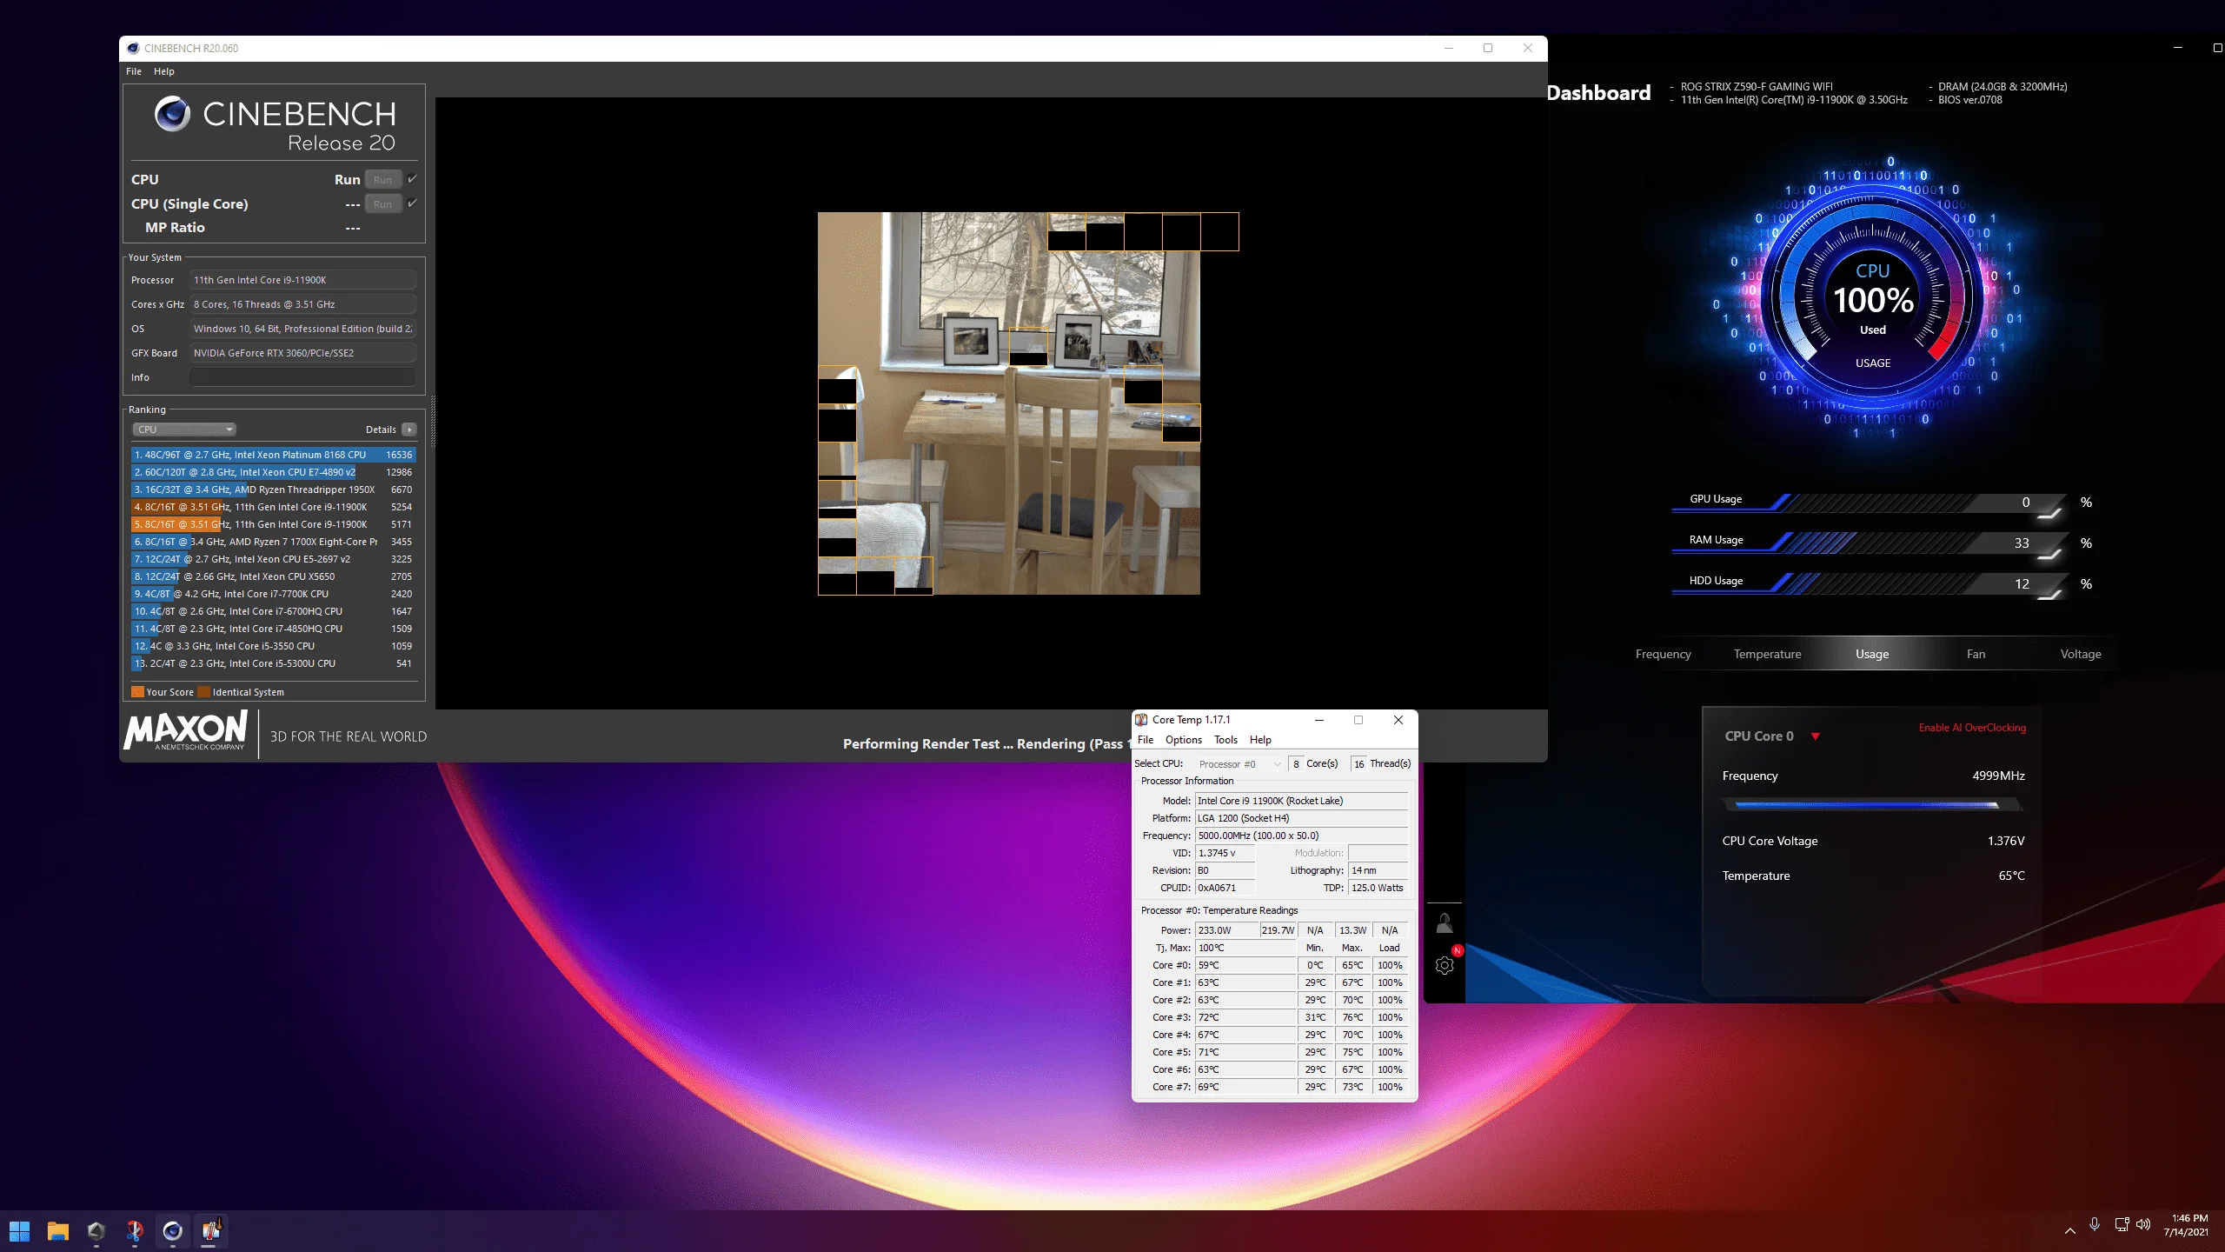Screen dimensions: 2225x1252
Task: Click the Core Temp thermometer taskbar icon
Action: [210, 1230]
